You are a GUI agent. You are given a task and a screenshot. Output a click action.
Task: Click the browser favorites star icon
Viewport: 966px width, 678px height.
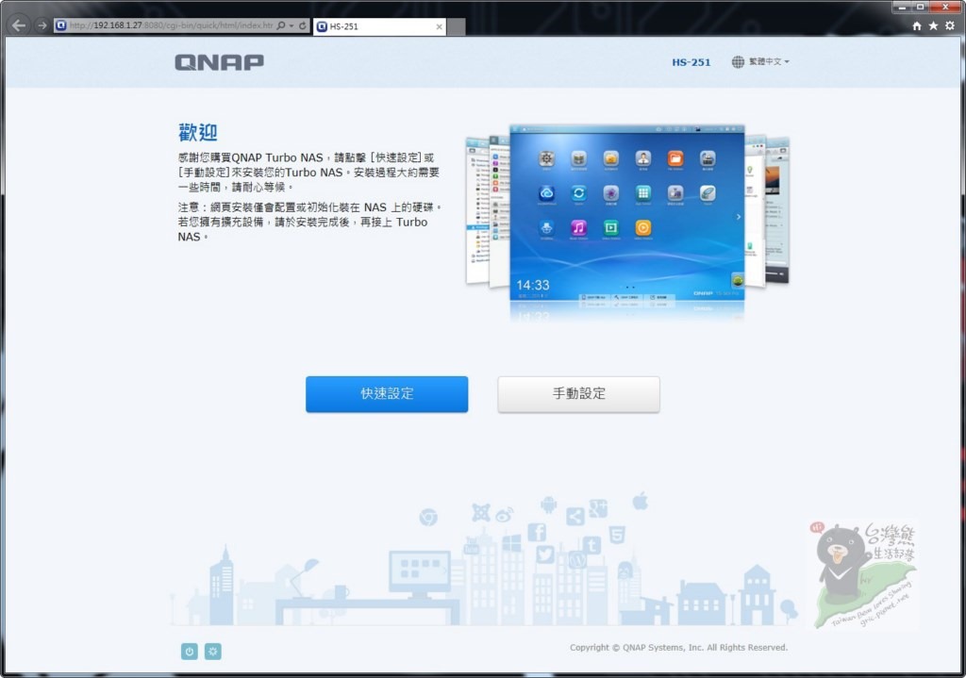coord(933,25)
